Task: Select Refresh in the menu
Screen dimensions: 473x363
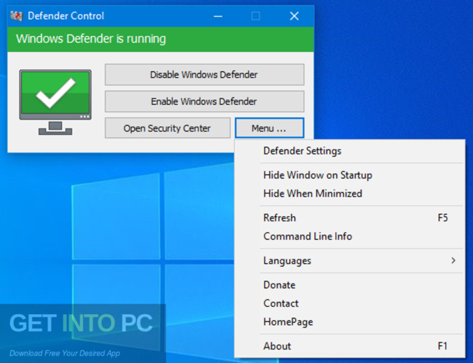Action: click(x=350, y=218)
